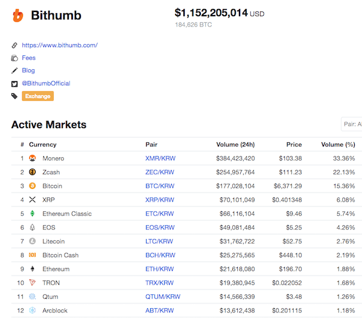
Task: Click the Arcblock currency name
Action: click(55, 311)
